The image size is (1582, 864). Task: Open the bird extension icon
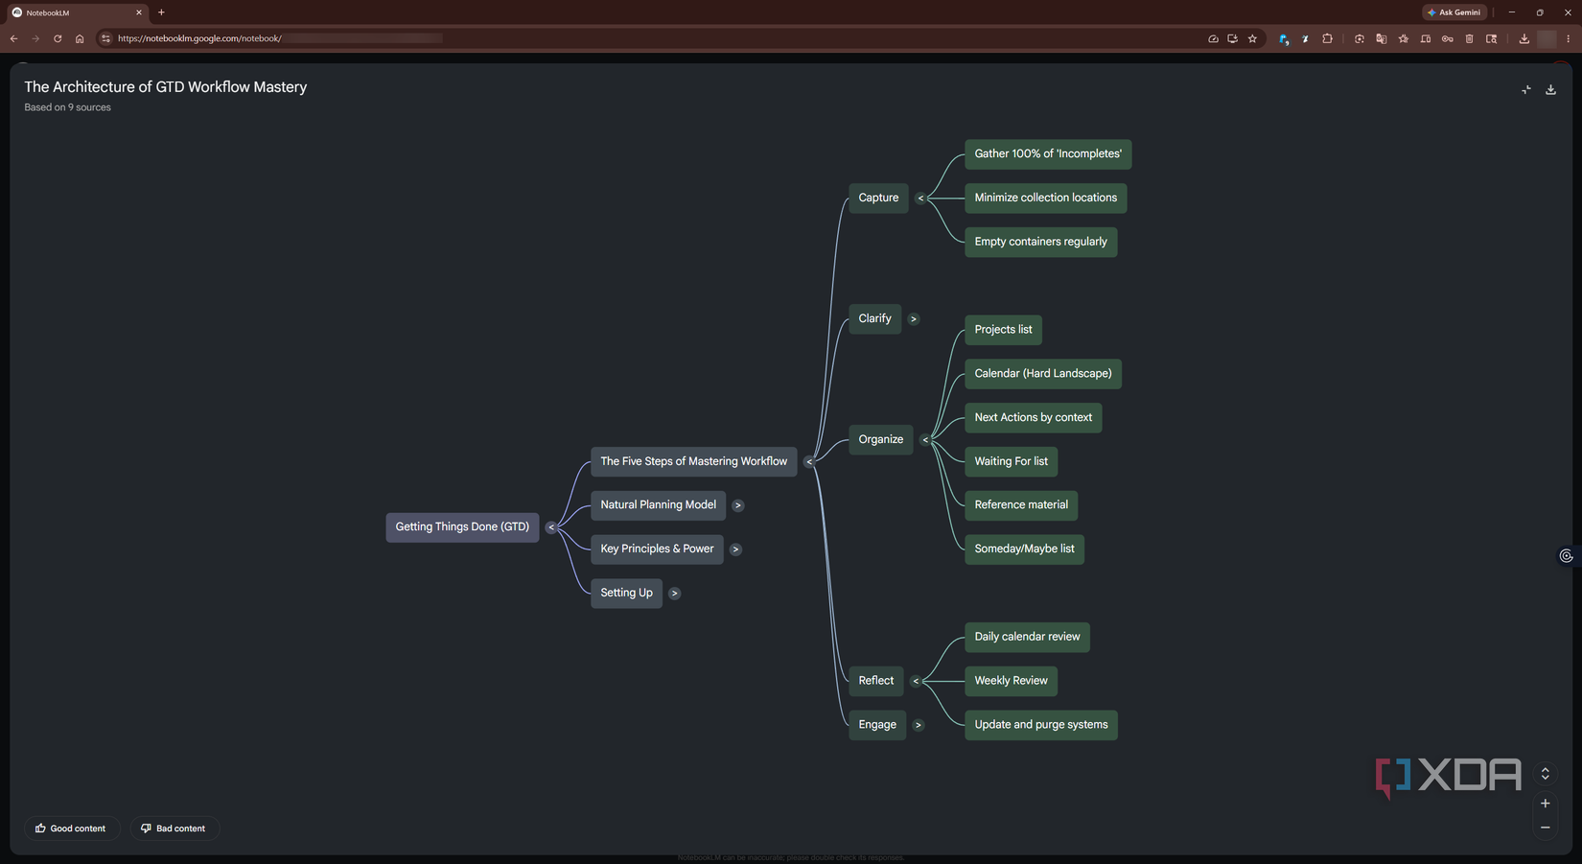[1305, 38]
